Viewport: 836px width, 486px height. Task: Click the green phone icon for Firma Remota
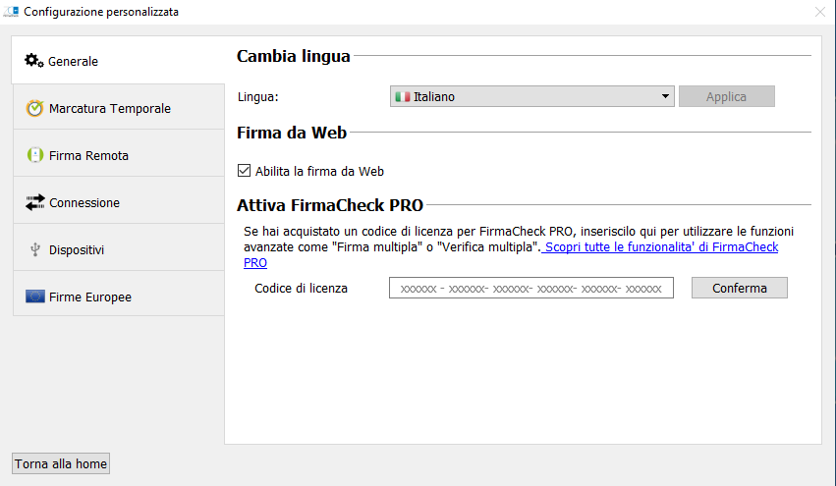click(x=35, y=155)
